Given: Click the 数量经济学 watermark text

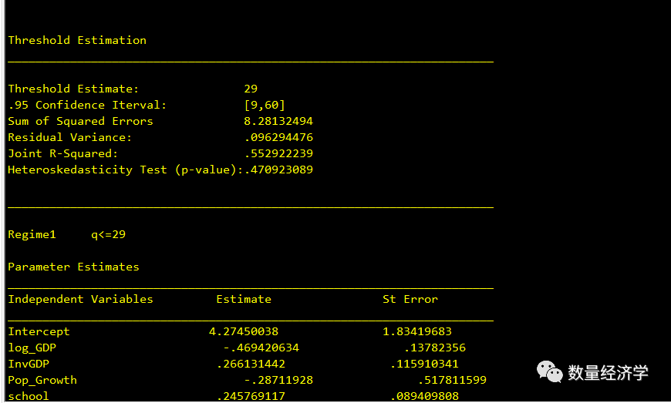Looking at the screenshot, I should pyautogui.click(x=608, y=373).
